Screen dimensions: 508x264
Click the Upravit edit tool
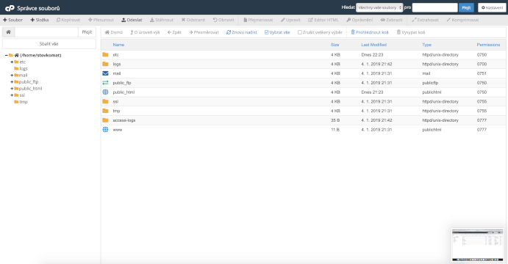(x=290, y=20)
